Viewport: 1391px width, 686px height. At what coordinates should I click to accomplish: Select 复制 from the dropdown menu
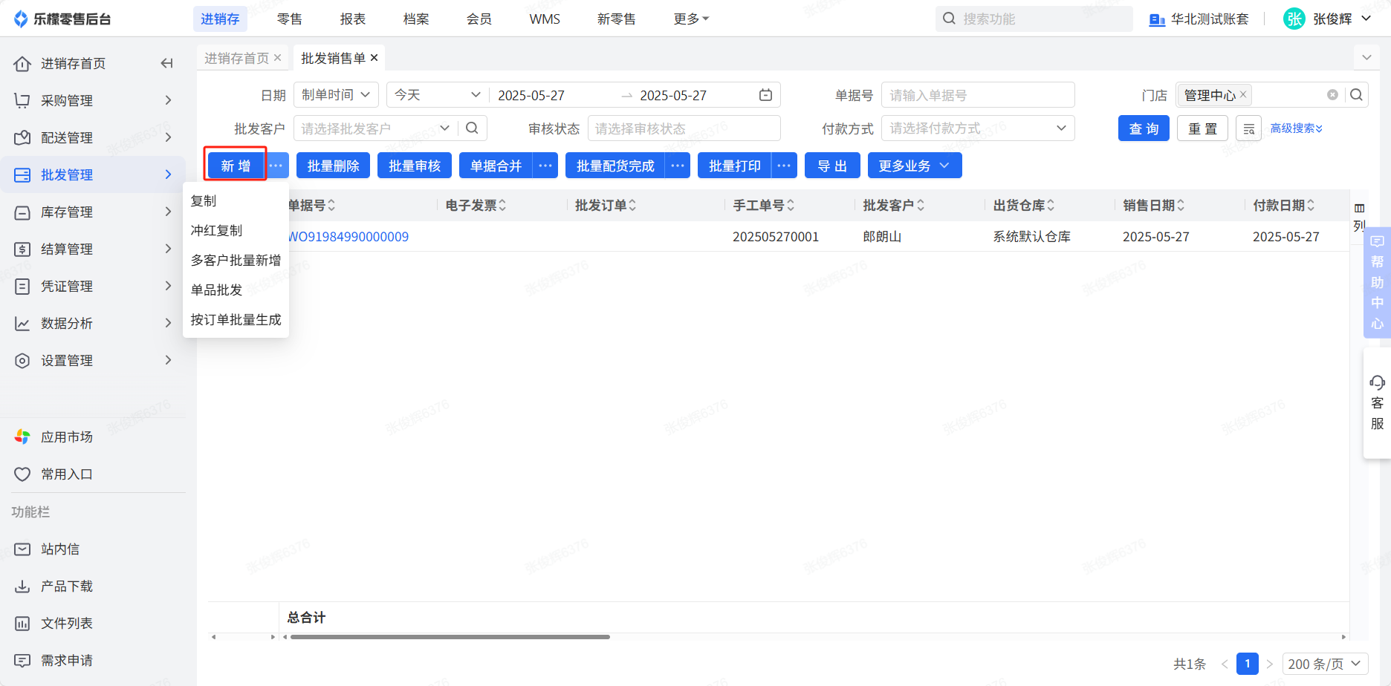pyautogui.click(x=236, y=200)
